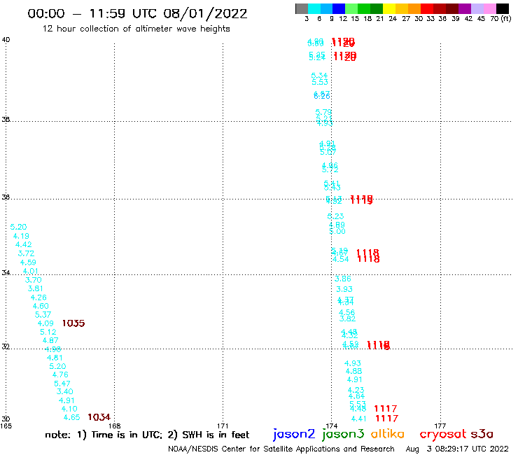This screenshot has height=455, width=518.
Task: Select the 4.26 wave height reading
Action: tap(38, 297)
